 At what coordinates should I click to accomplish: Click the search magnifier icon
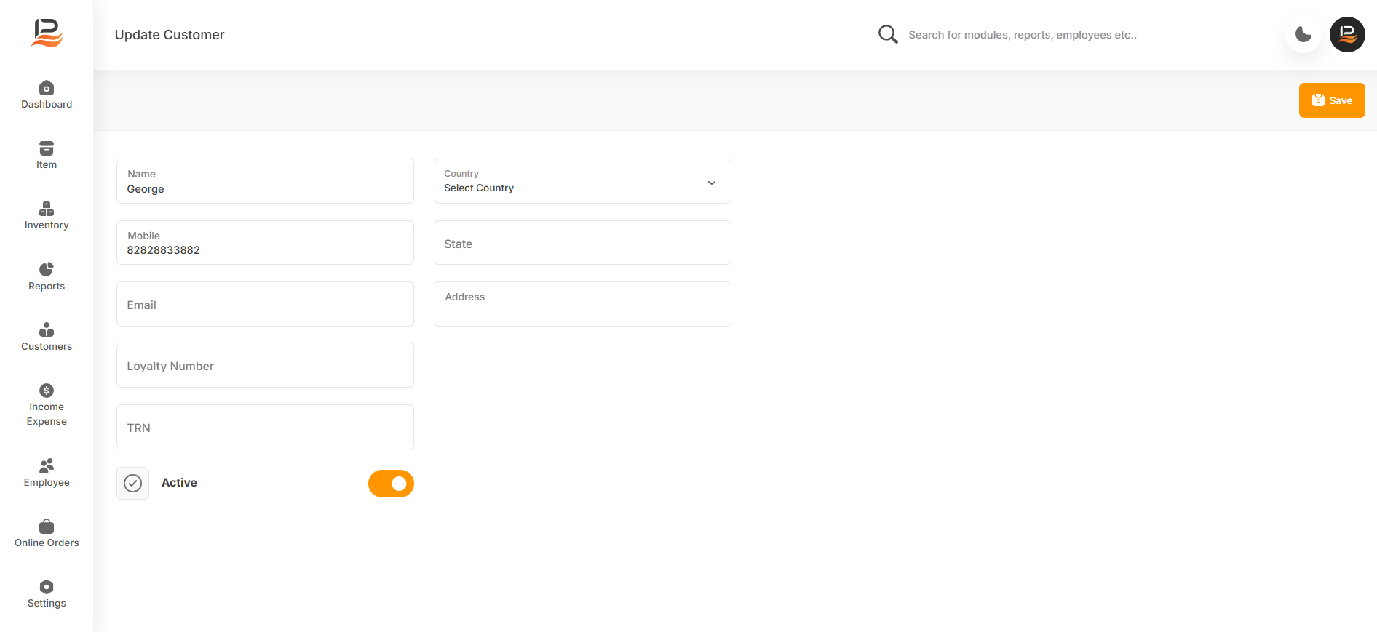pyautogui.click(x=888, y=34)
